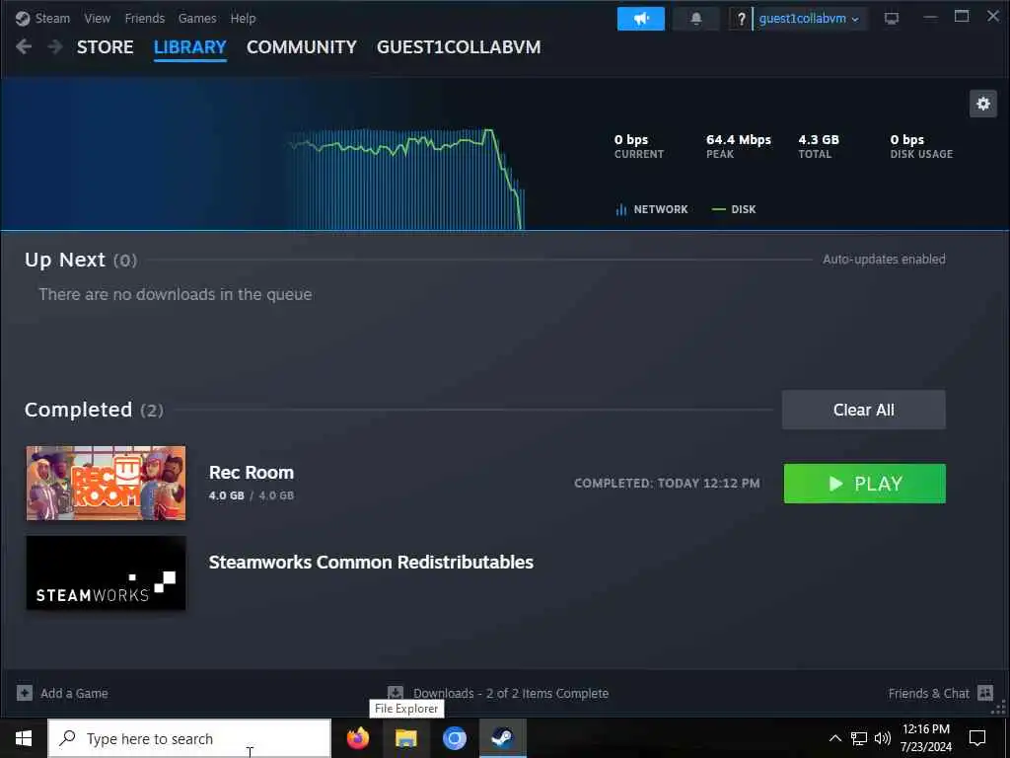1010x758 pixels.
Task: Click the Rec Room title
Action: (252, 473)
